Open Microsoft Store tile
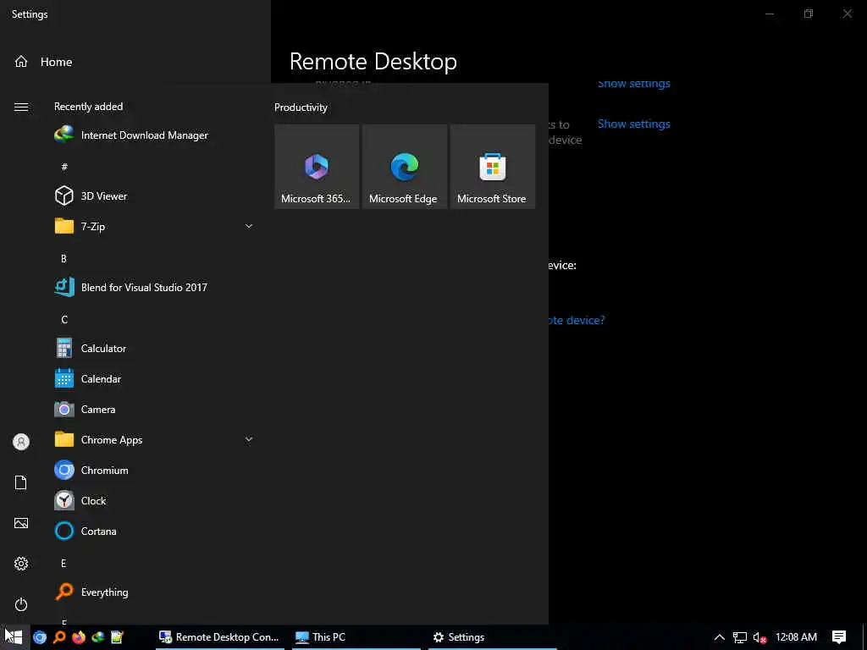This screenshot has height=650, width=867. coord(492,167)
